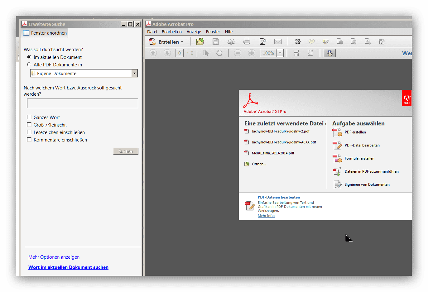This screenshot has width=428, height=292.
Task: Open the Anzeige menu
Action: click(194, 32)
